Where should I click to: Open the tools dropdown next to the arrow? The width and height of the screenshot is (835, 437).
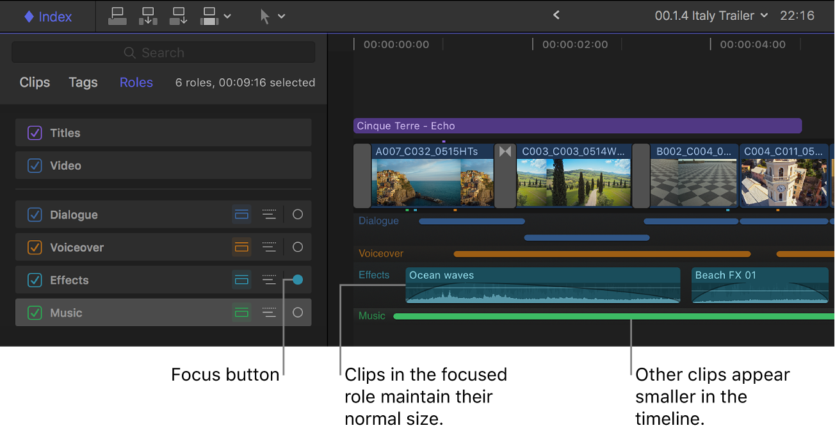[x=280, y=16]
